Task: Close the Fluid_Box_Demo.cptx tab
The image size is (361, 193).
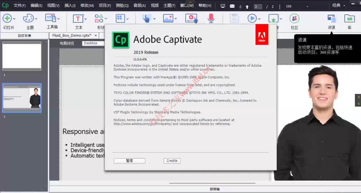Action: pos(96,35)
